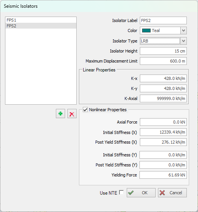
Task: Click the Isolator Label text field
Action: [x=163, y=20]
